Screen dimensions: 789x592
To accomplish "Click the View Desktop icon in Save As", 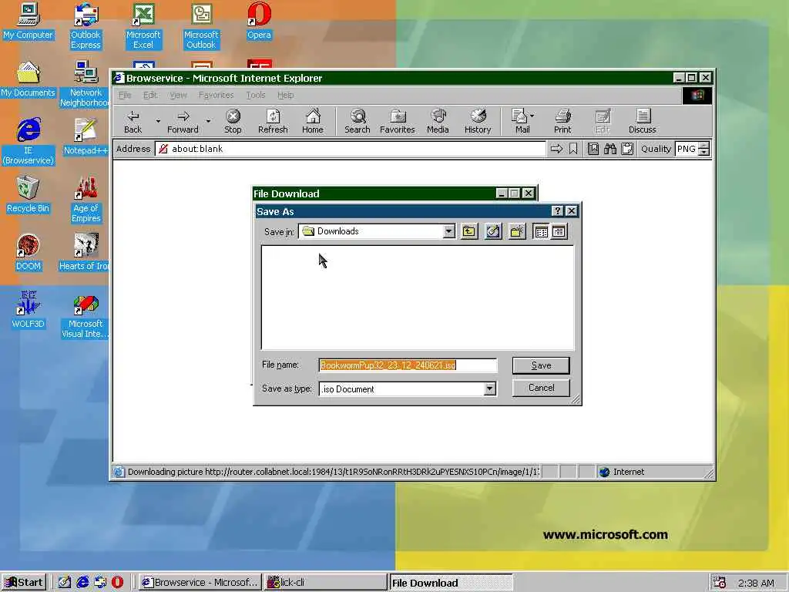I will click(x=493, y=231).
